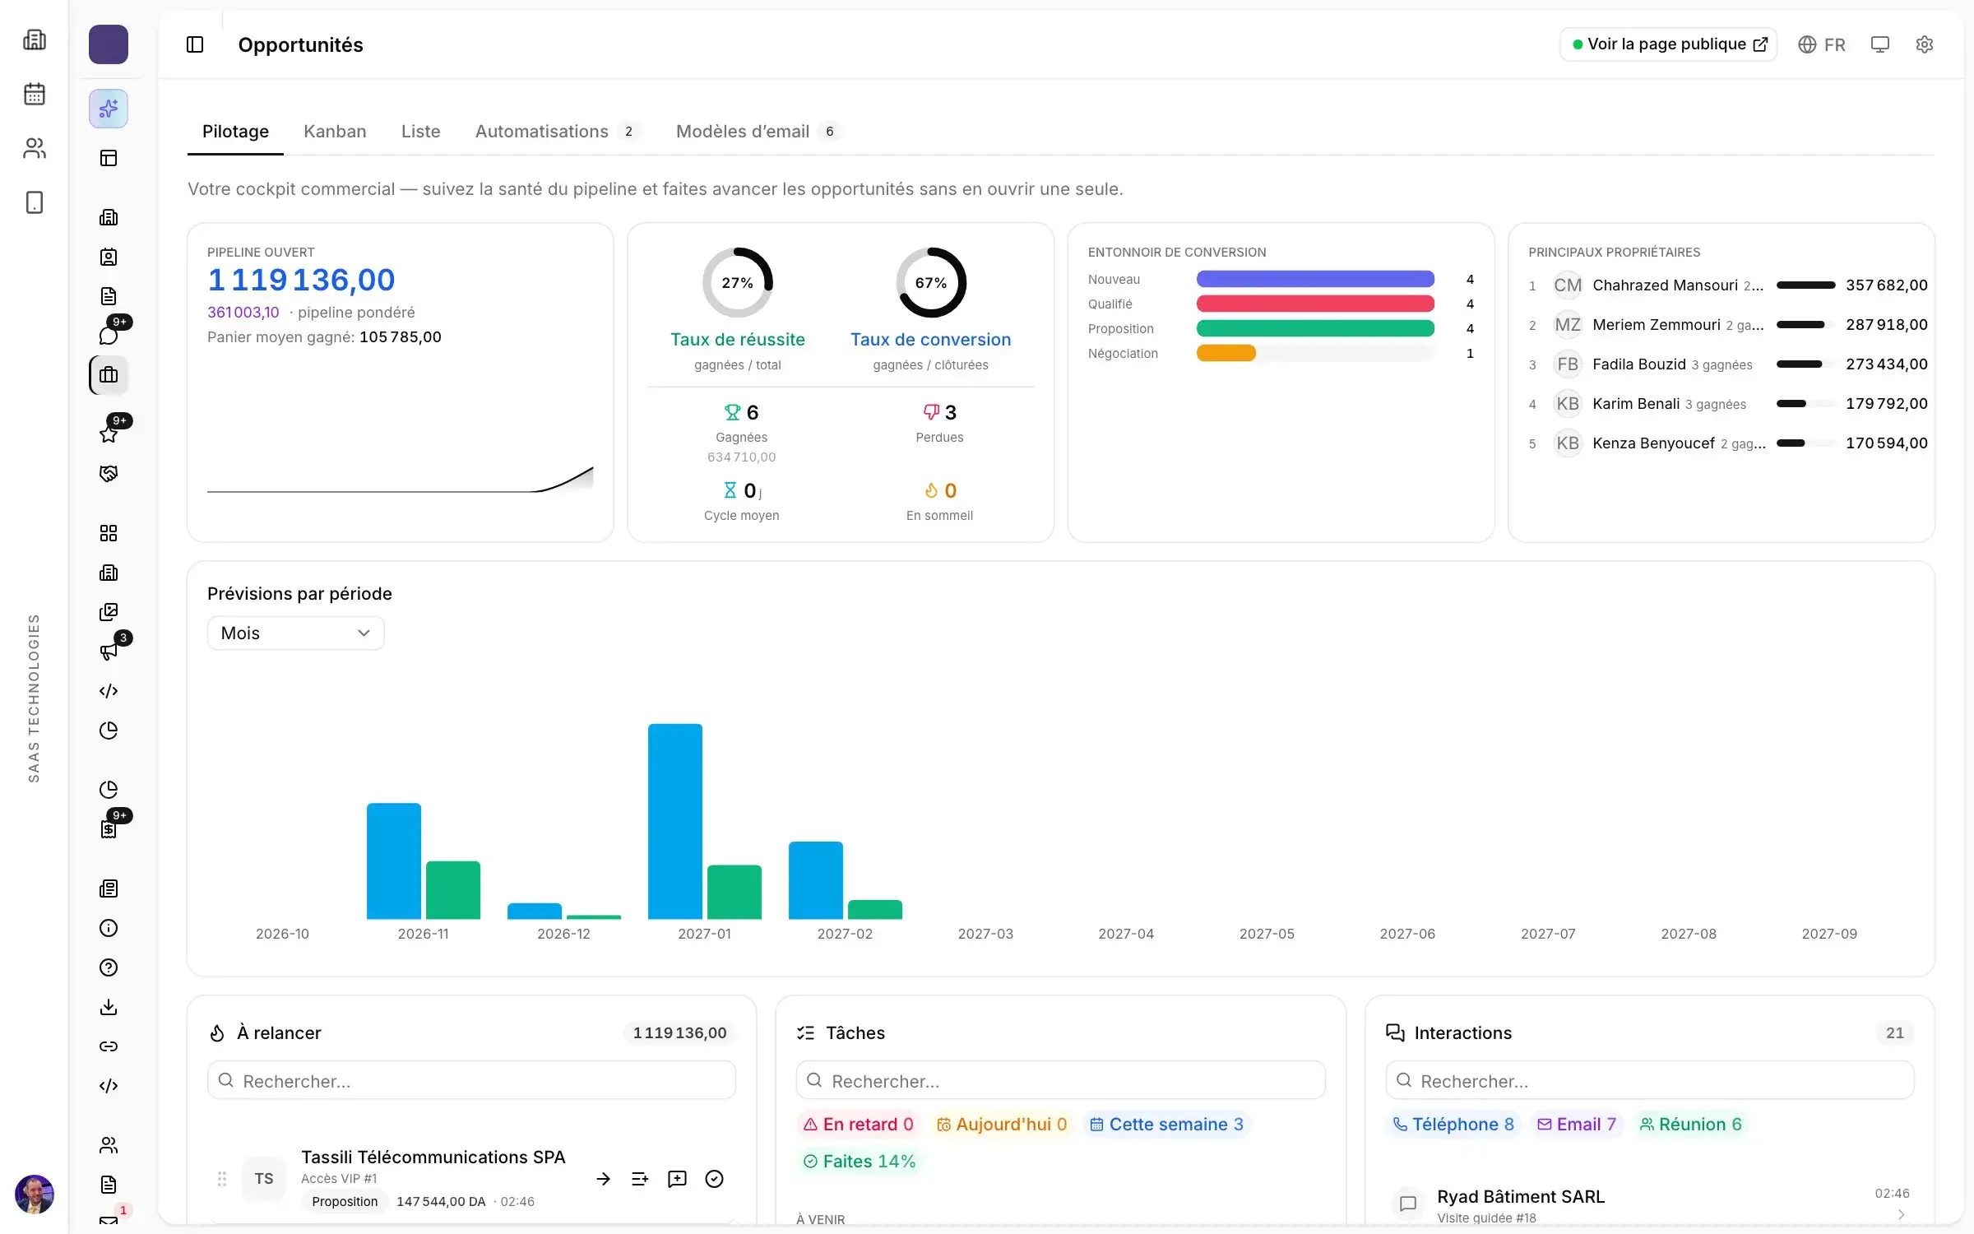The image size is (1974, 1234).
Task: Click the user avatar at the bottom left
Action: [35, 1195]
